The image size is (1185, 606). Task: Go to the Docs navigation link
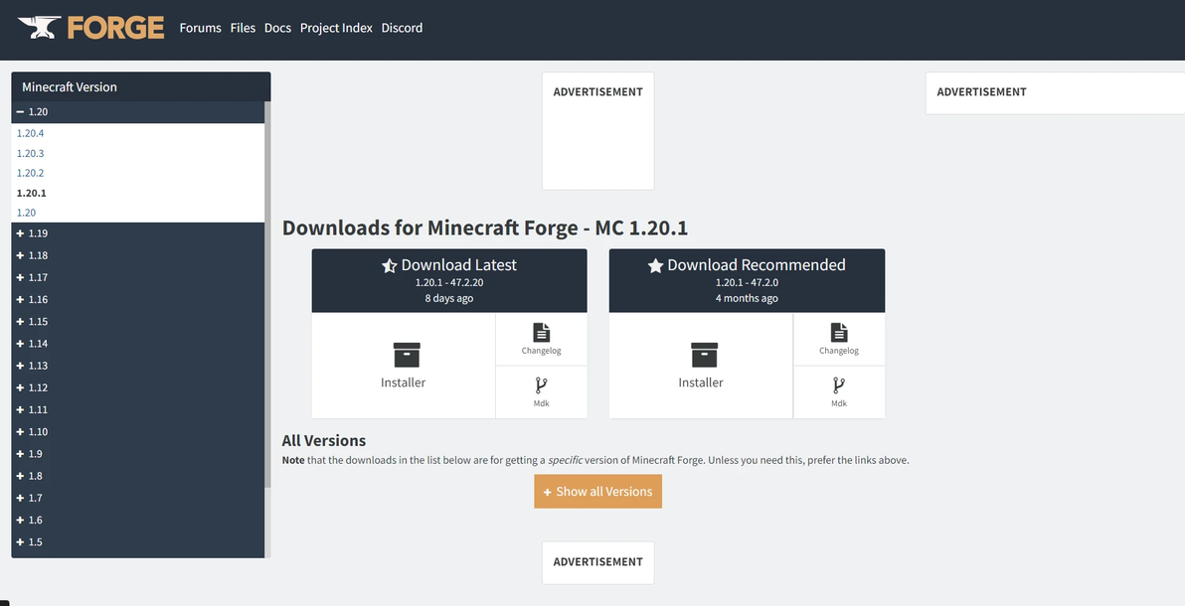(277, 28)
